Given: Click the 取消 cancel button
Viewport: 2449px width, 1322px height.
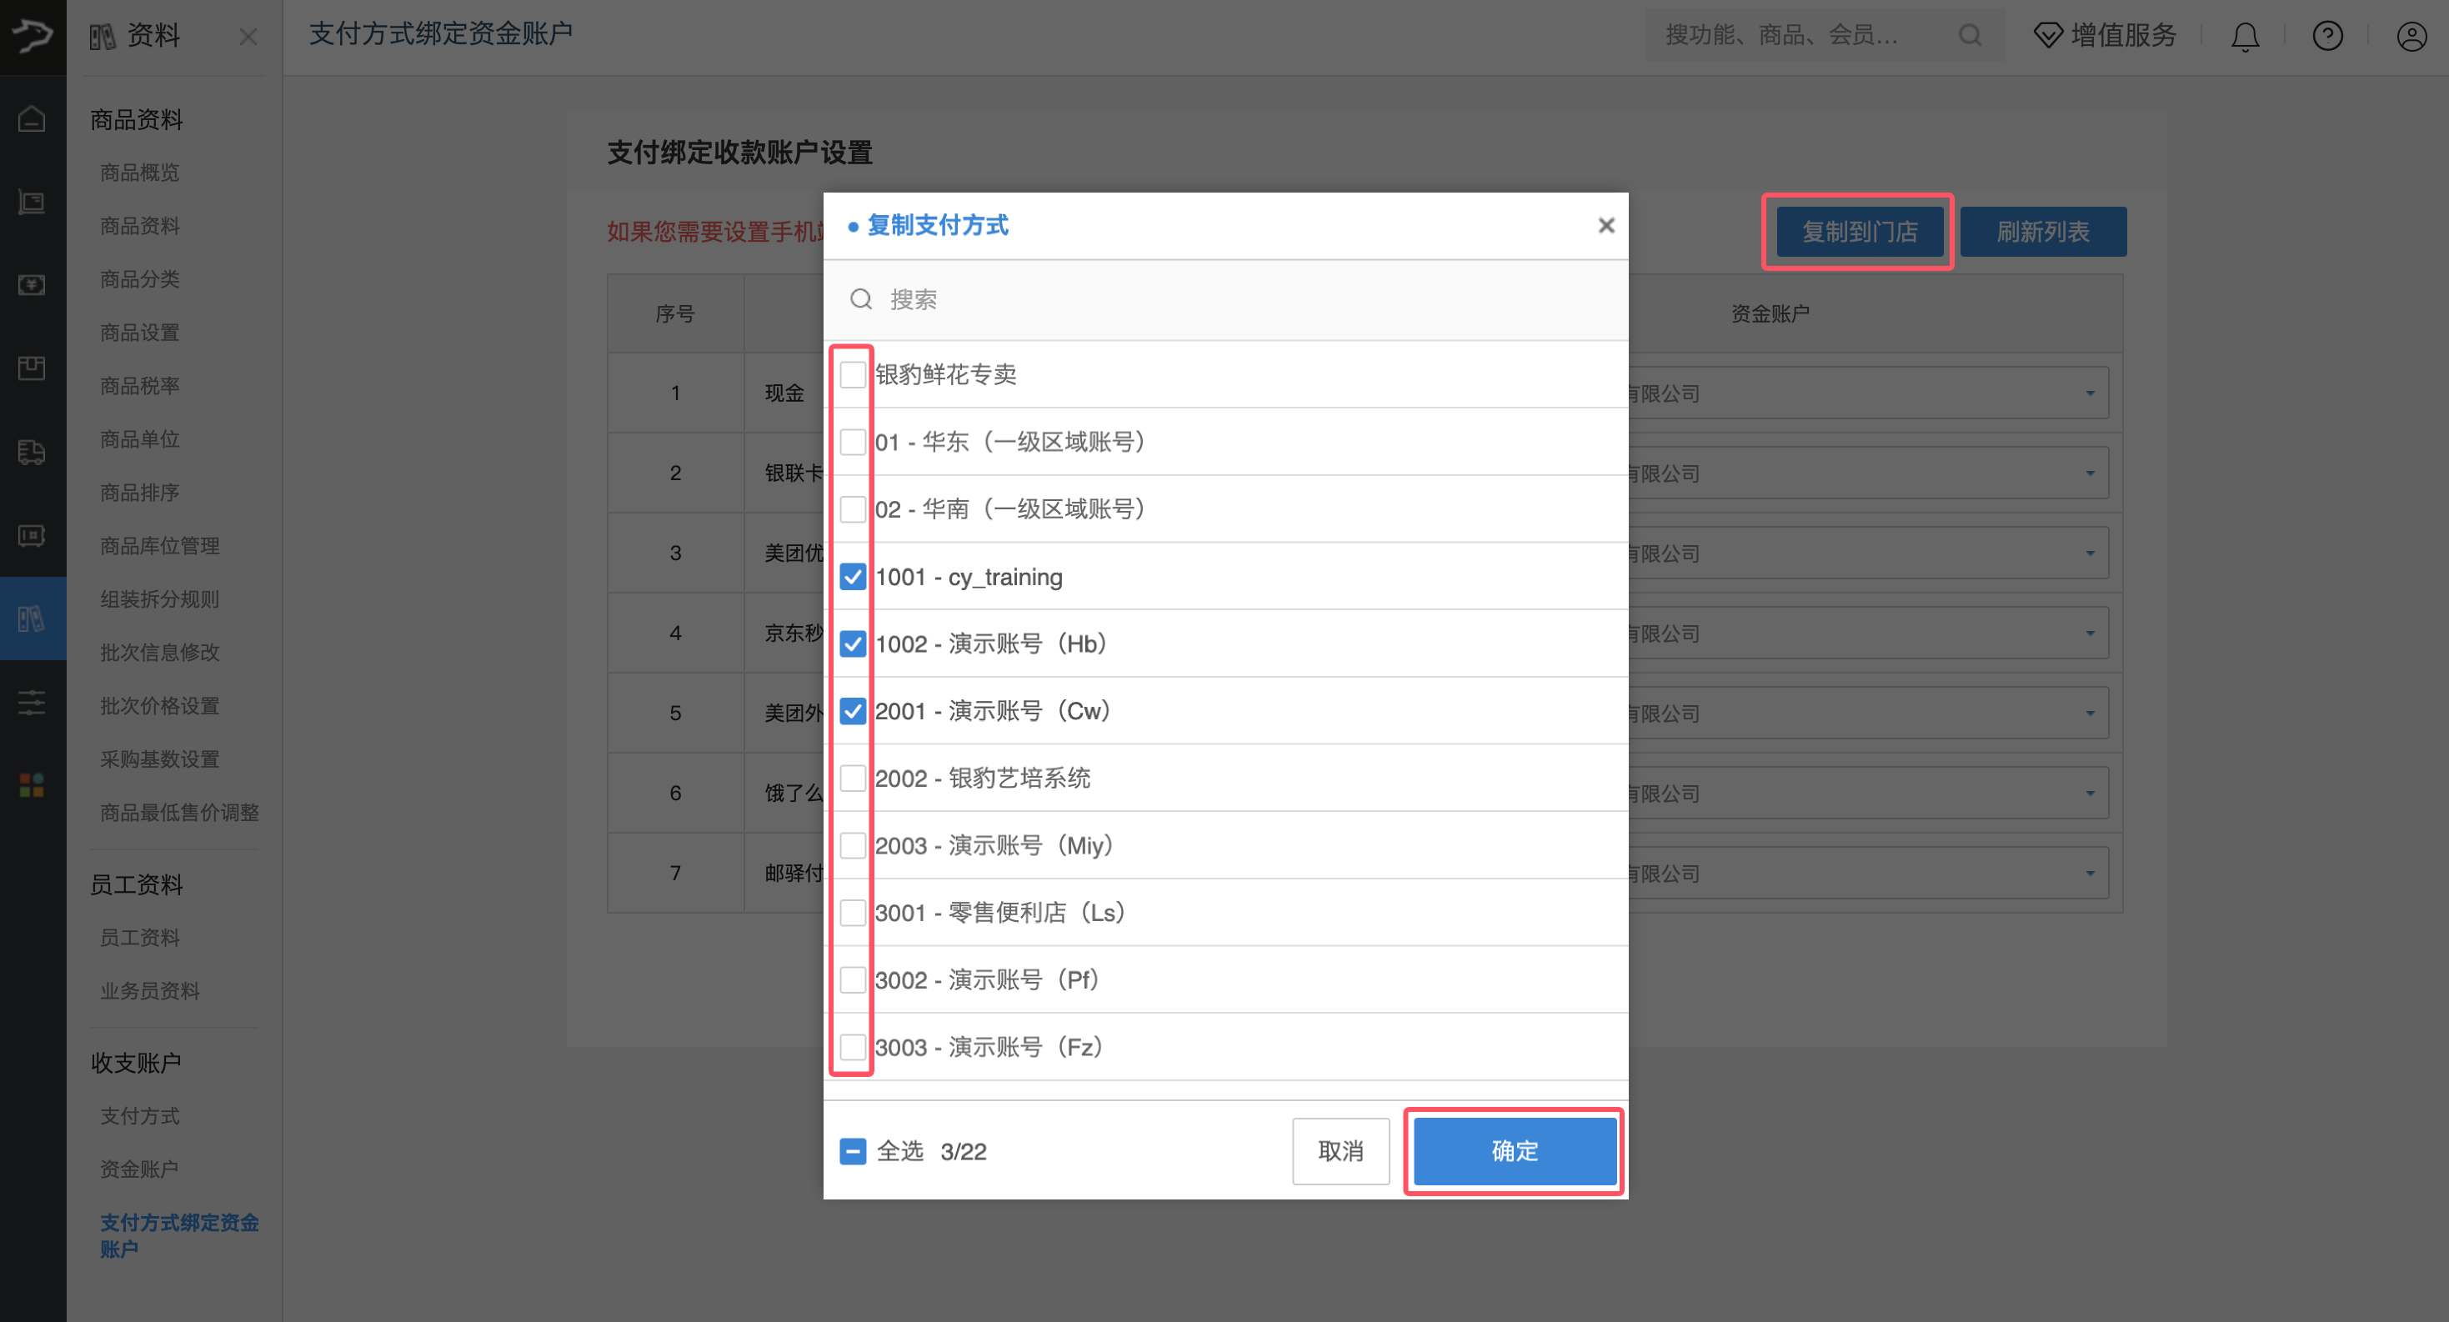Looking at the screenshot, I should [1340, 1151].
